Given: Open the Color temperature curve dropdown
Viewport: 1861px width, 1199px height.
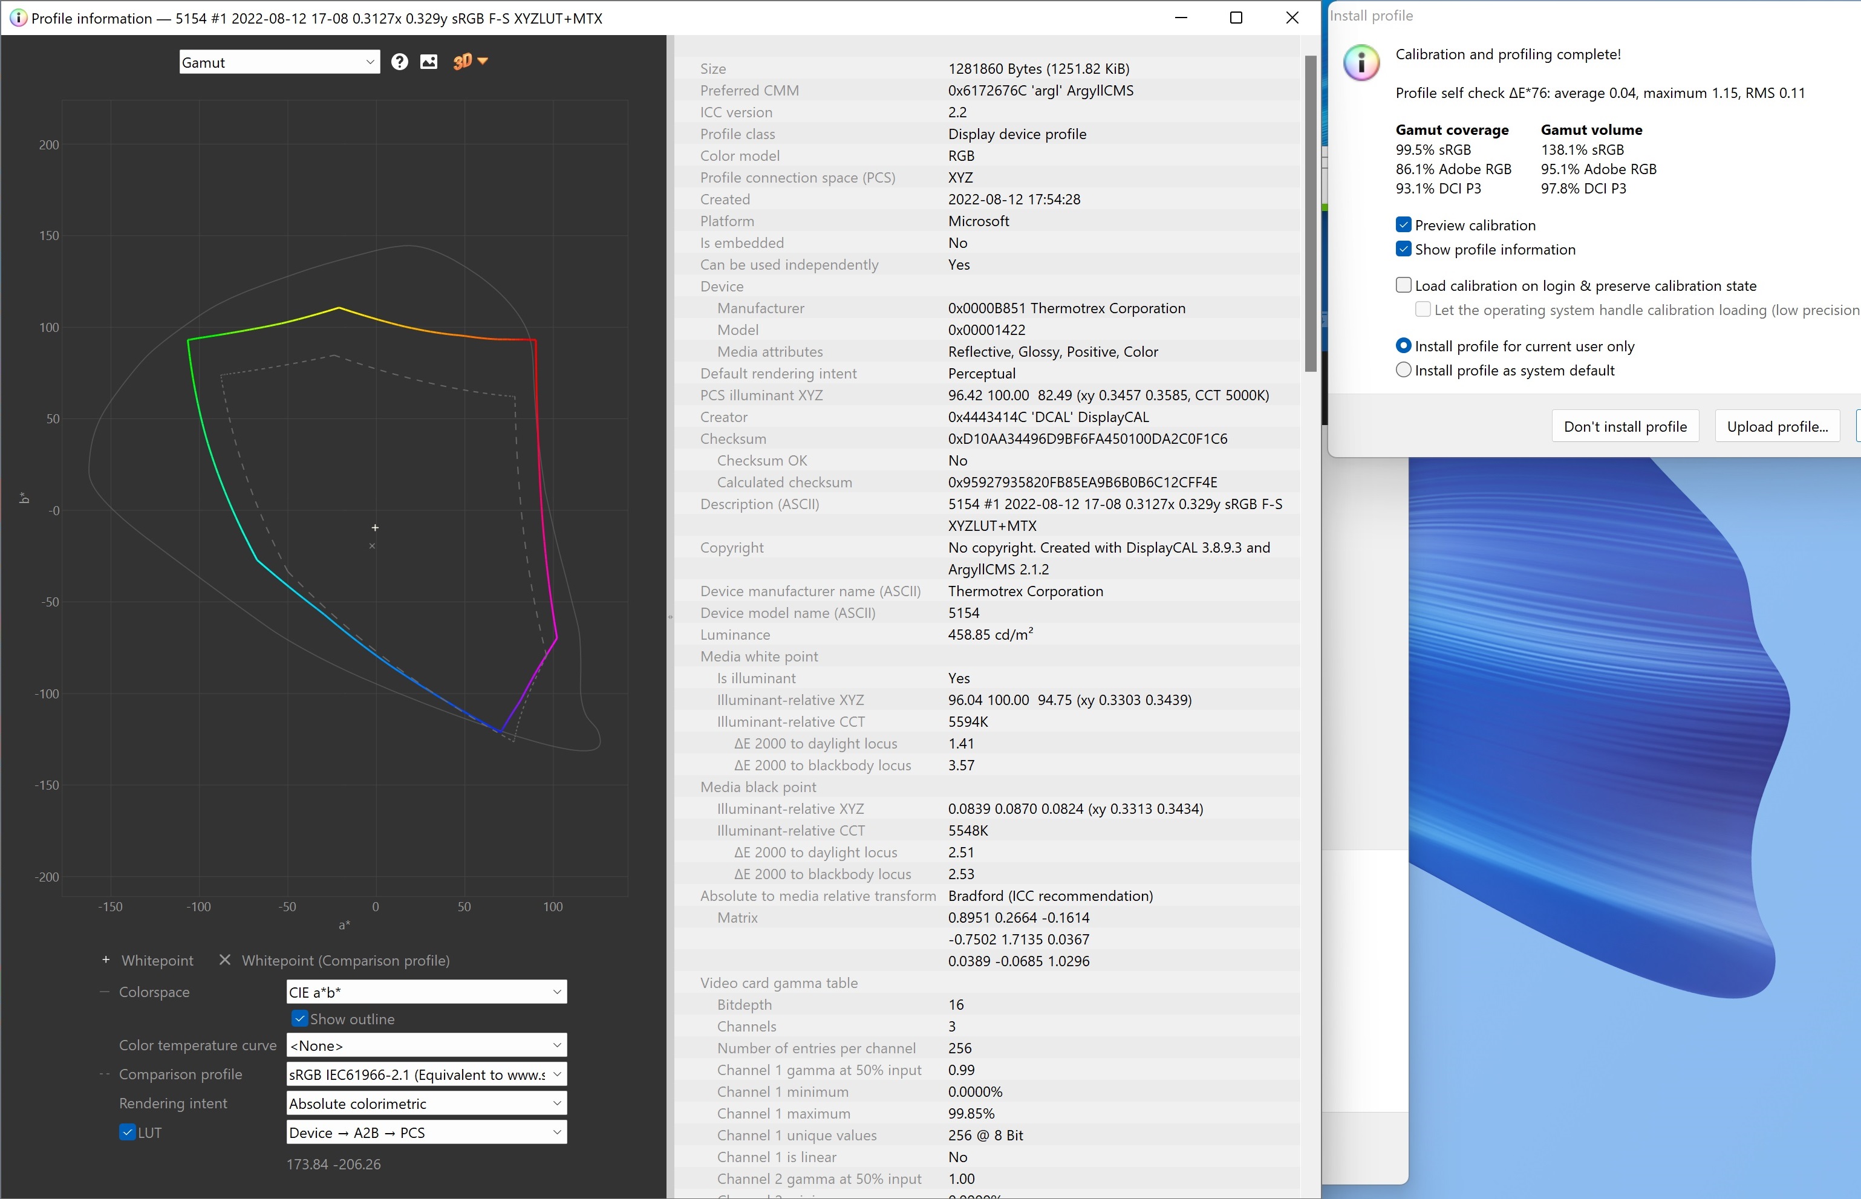Looking at the screenshot, I should click(x=426, y=1045).
